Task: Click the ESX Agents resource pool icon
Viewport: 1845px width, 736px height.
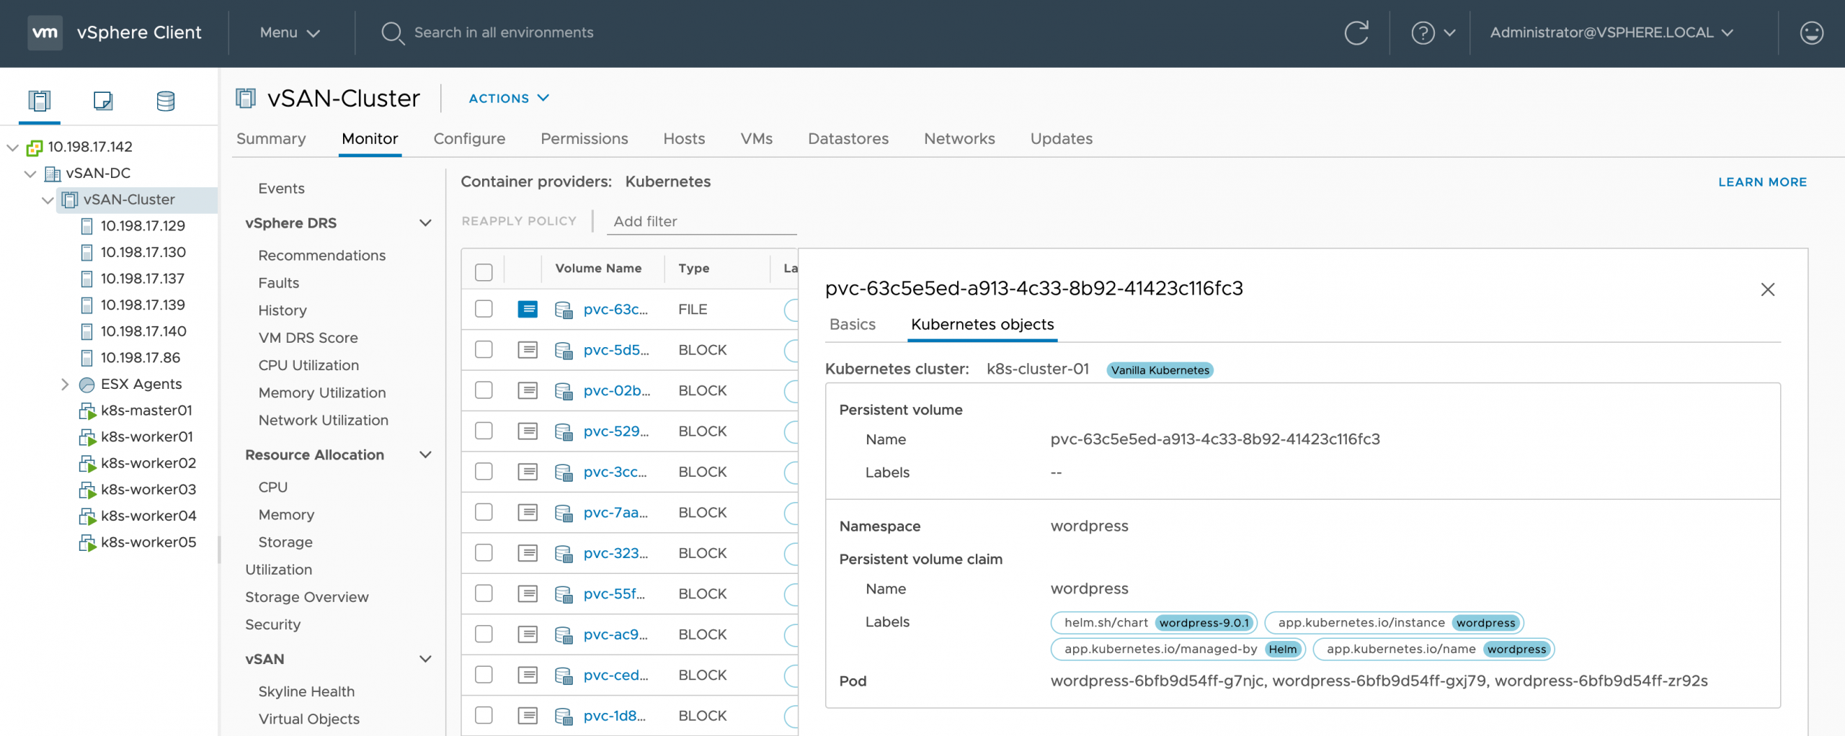Action: (x=86, y=385)
